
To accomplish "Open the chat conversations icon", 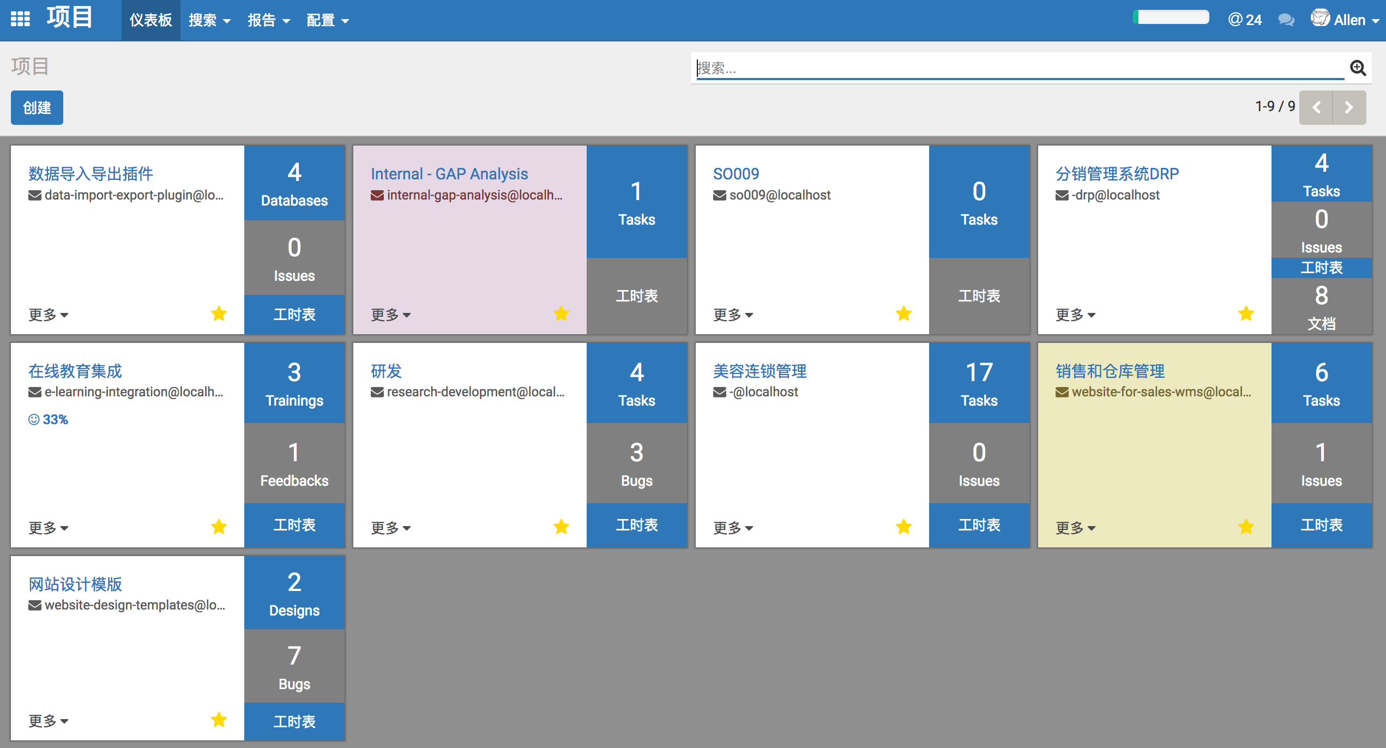I will click(1286, 20).
